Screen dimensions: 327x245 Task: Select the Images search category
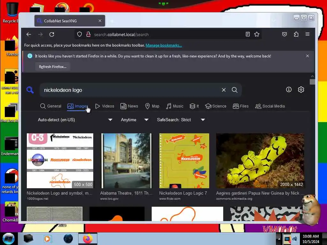tap(78, 106)
